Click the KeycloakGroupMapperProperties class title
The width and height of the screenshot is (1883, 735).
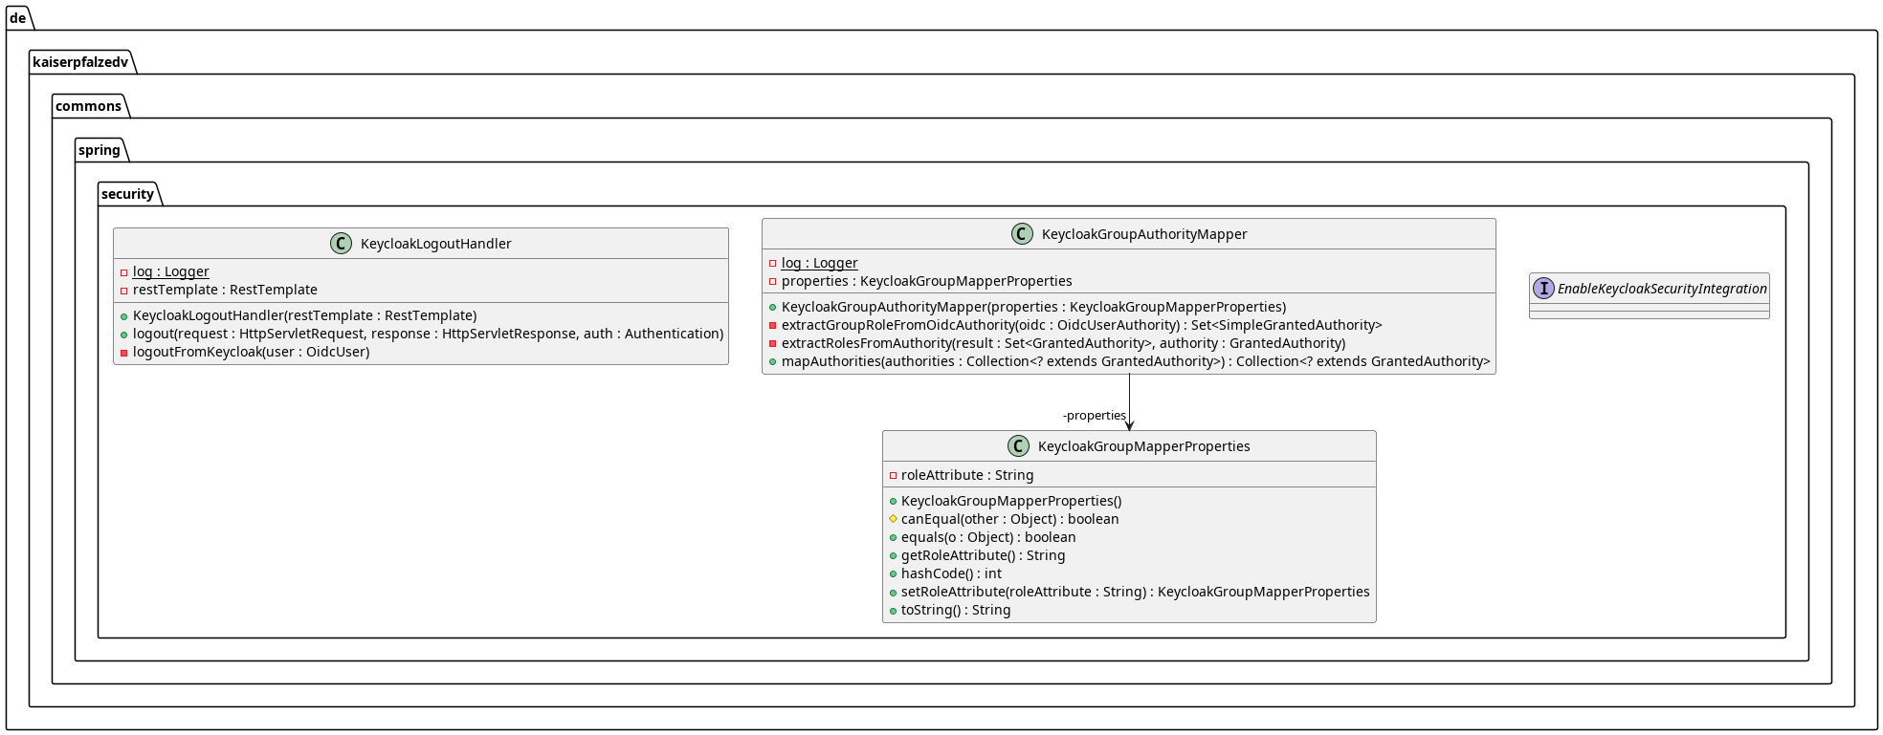pyautogui.click(x=1144, y=446)
